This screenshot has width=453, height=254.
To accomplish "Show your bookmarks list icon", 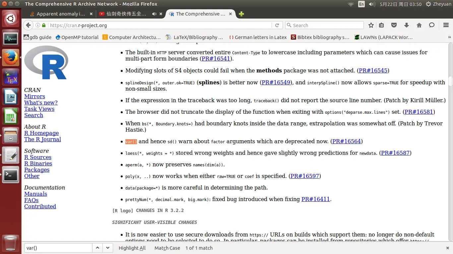I will tap(381, 25).
